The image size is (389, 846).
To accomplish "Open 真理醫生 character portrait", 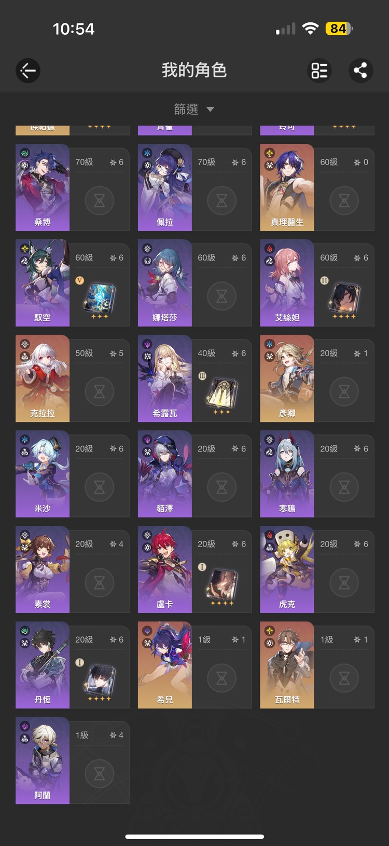I will 287,187.
